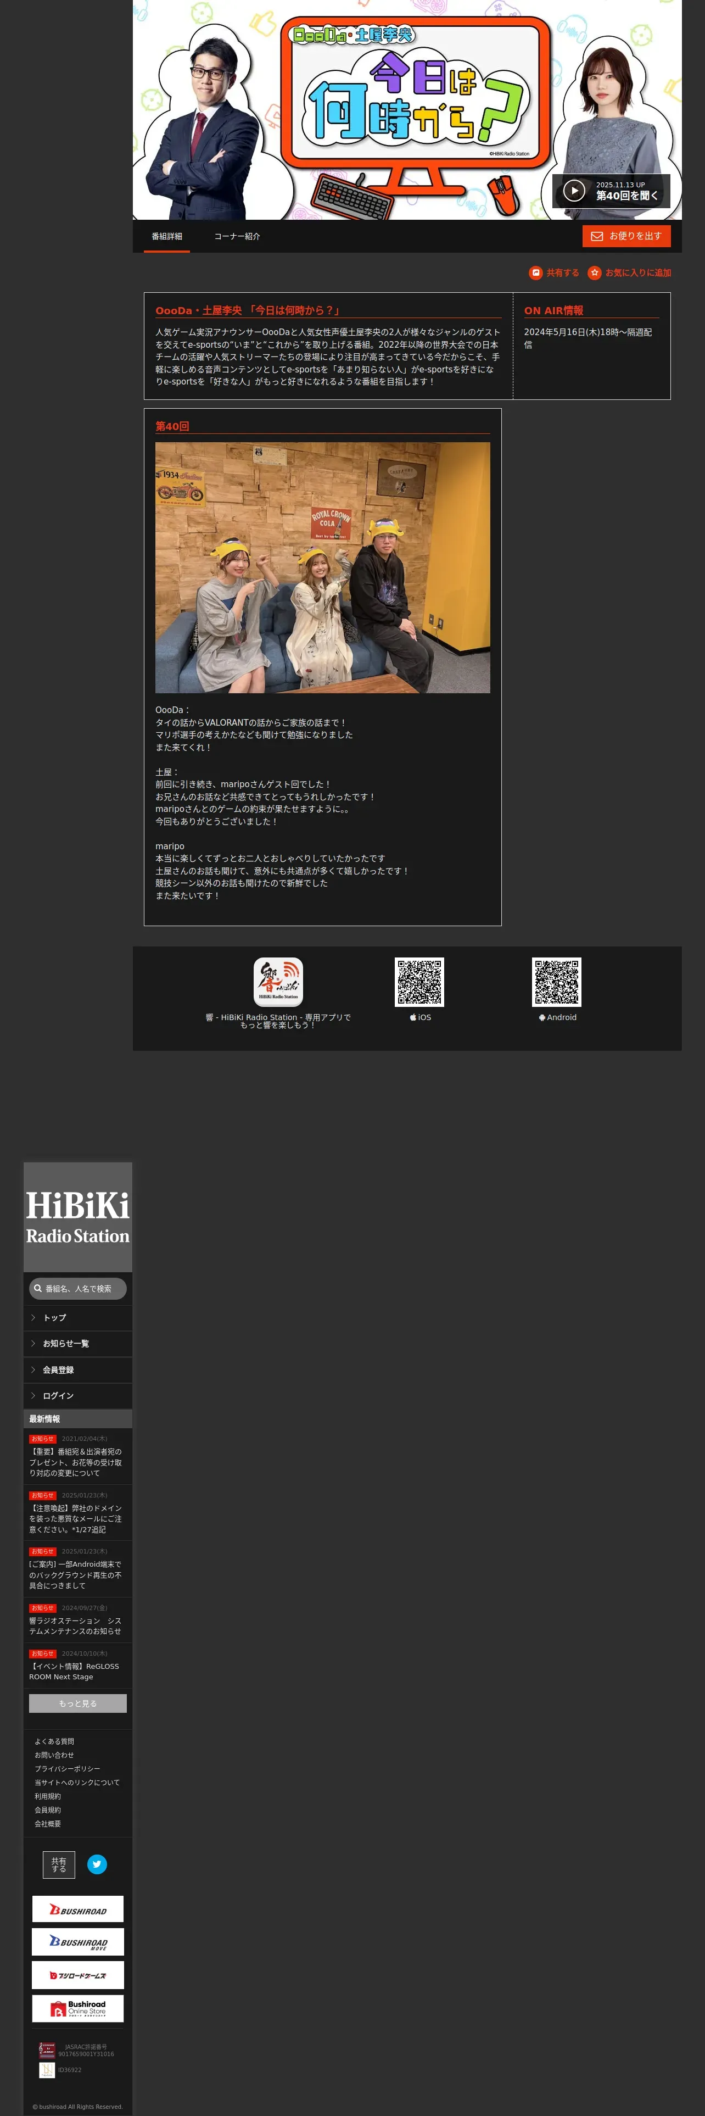This screenshot has height=2116, width=705.
Task: Click the Android label with robot icon
Action: click(x=557, y=1018)
